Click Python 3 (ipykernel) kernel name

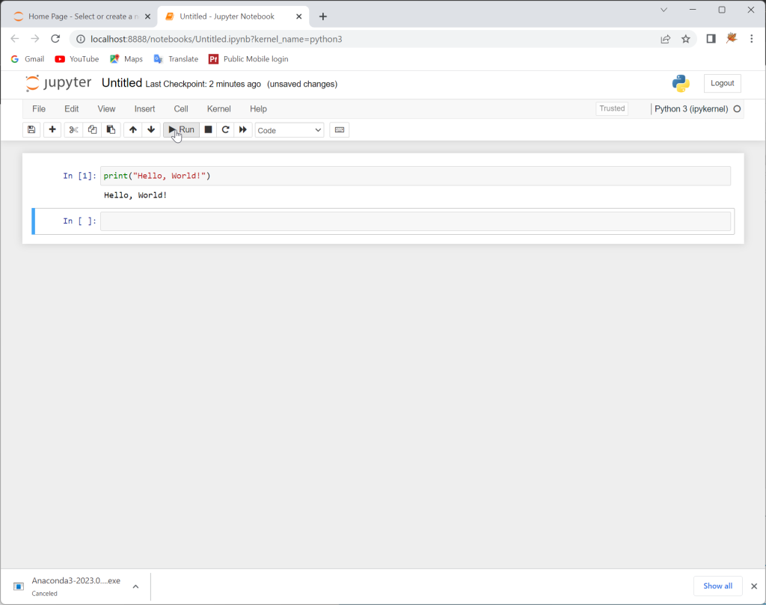pos(691,109)
